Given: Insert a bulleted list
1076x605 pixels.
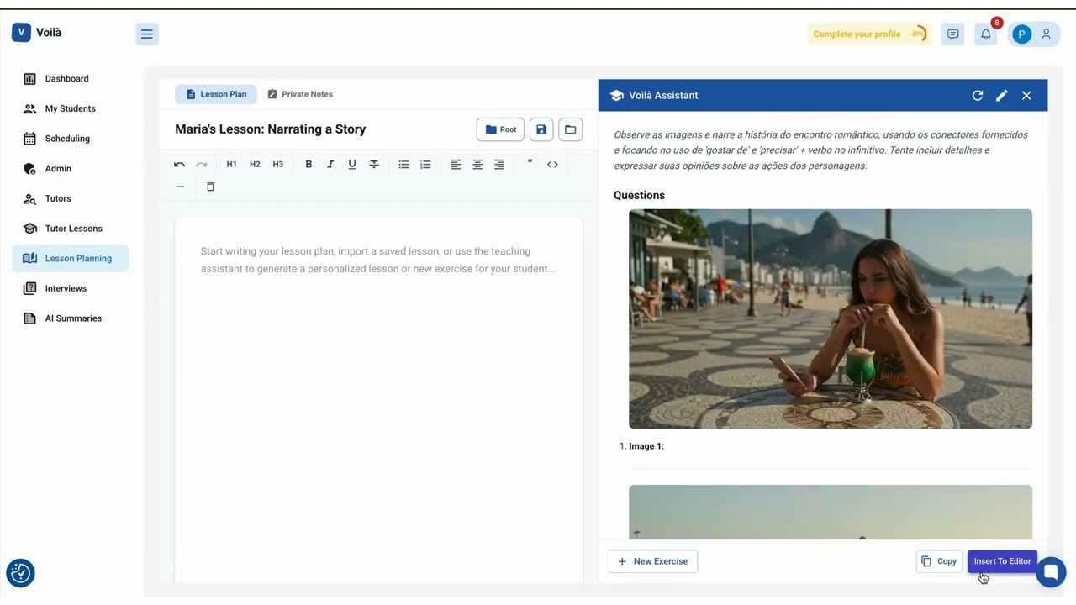Looking at the screenshot, I should coord(403,165).
